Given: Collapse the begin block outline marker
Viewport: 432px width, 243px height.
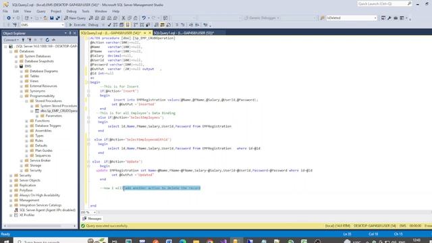Looking at the screenshot, I should pos(88,82).
